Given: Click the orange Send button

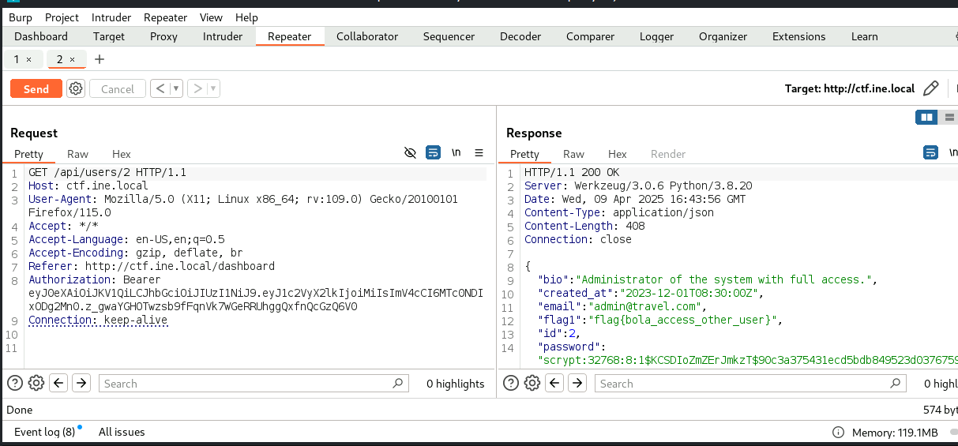Looking at the screenshot, I should [x=36, y=89].
